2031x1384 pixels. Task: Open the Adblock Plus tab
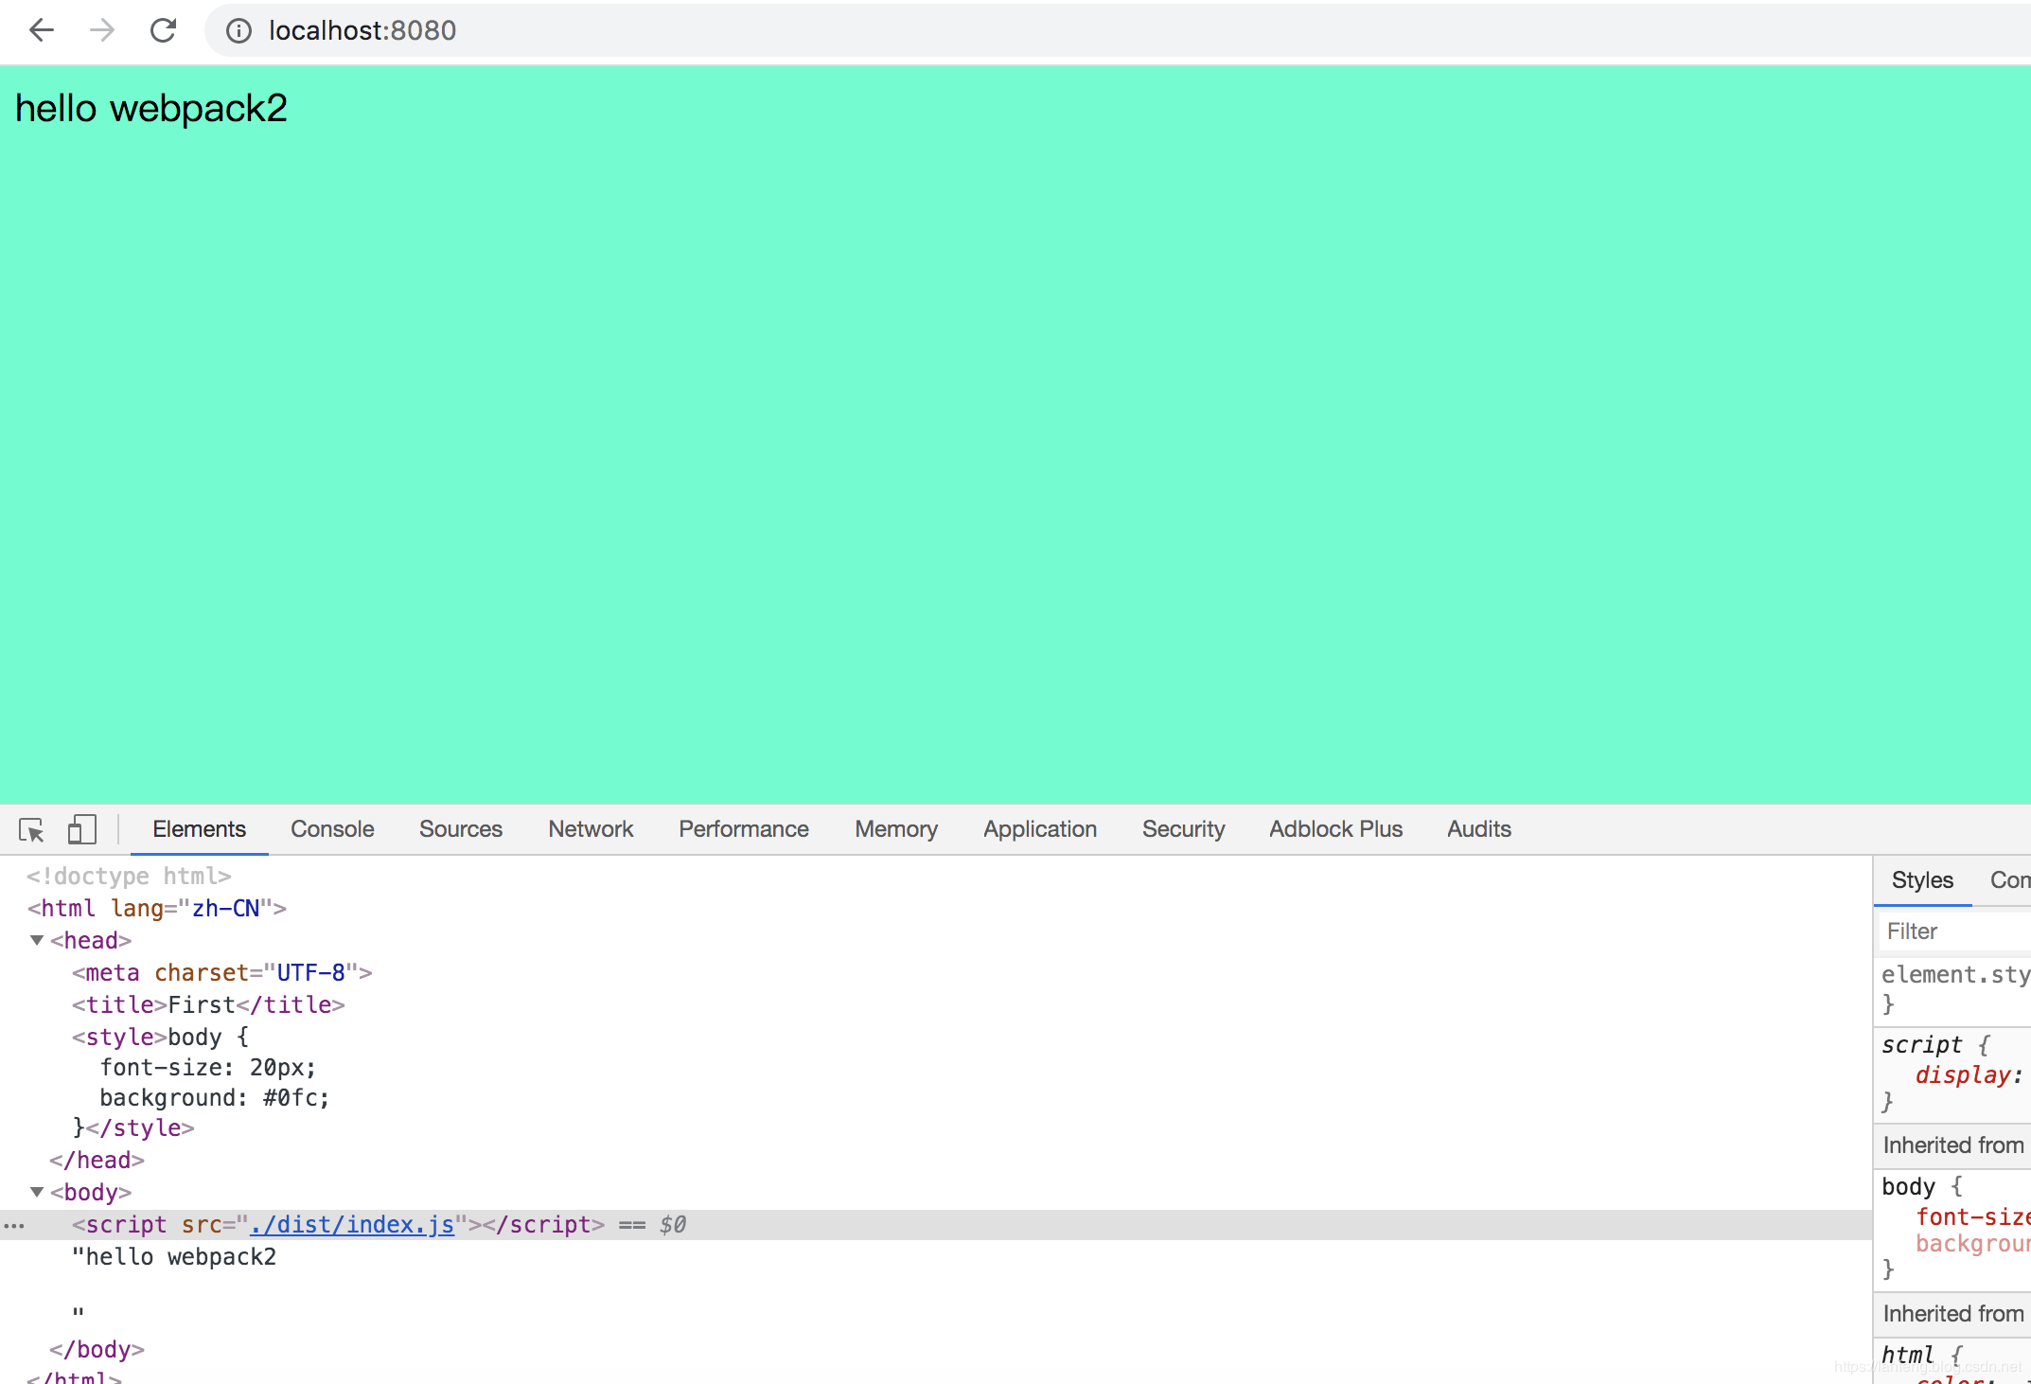[1335, 829]
